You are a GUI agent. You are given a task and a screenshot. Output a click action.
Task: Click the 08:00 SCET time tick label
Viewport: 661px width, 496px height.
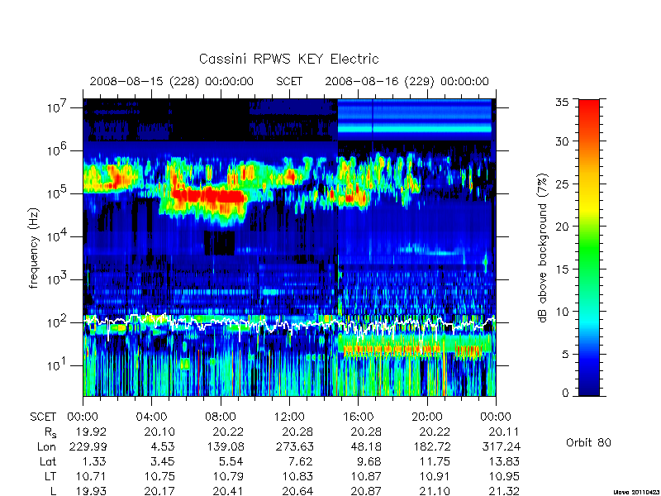tap(221, 417)
